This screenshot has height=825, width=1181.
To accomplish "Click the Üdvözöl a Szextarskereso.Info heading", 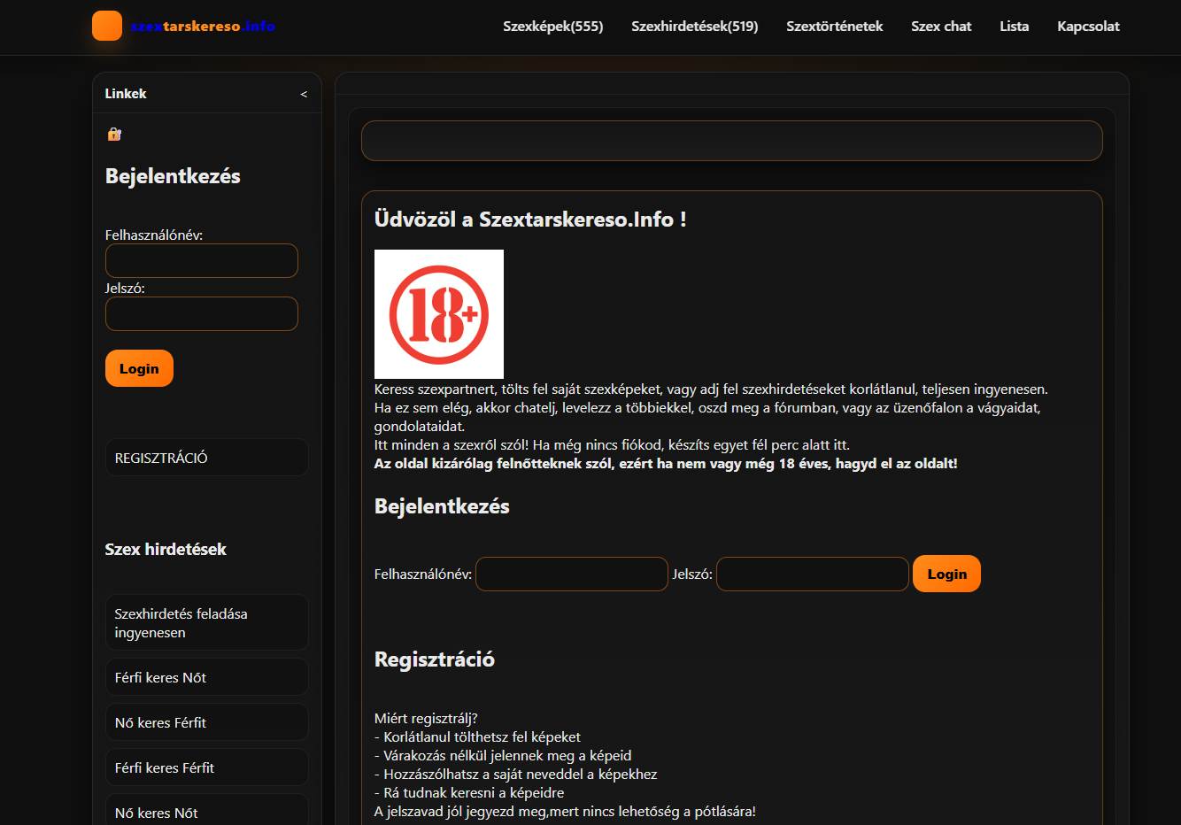I will 530,220.
